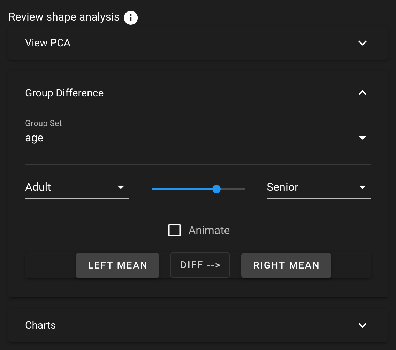Click the blue group difference slider handle
Screen dimensions: 396x350
216,189
